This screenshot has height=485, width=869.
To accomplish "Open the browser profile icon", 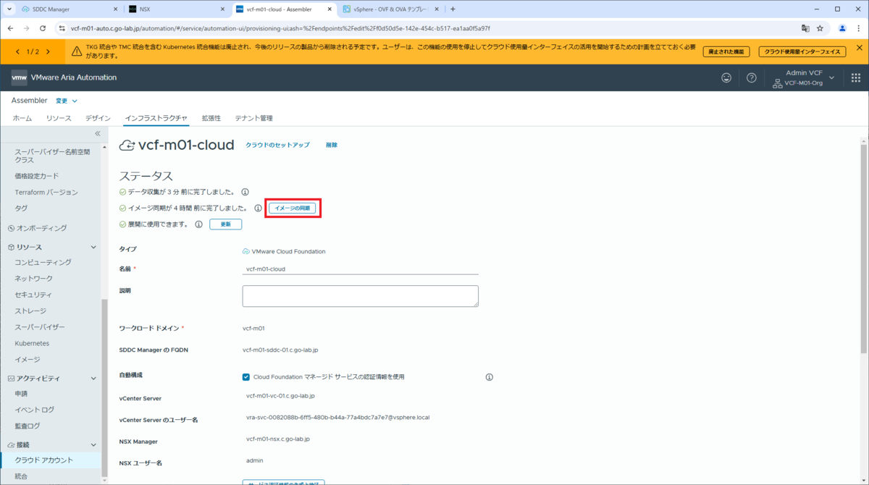I will tap(842, 28).
